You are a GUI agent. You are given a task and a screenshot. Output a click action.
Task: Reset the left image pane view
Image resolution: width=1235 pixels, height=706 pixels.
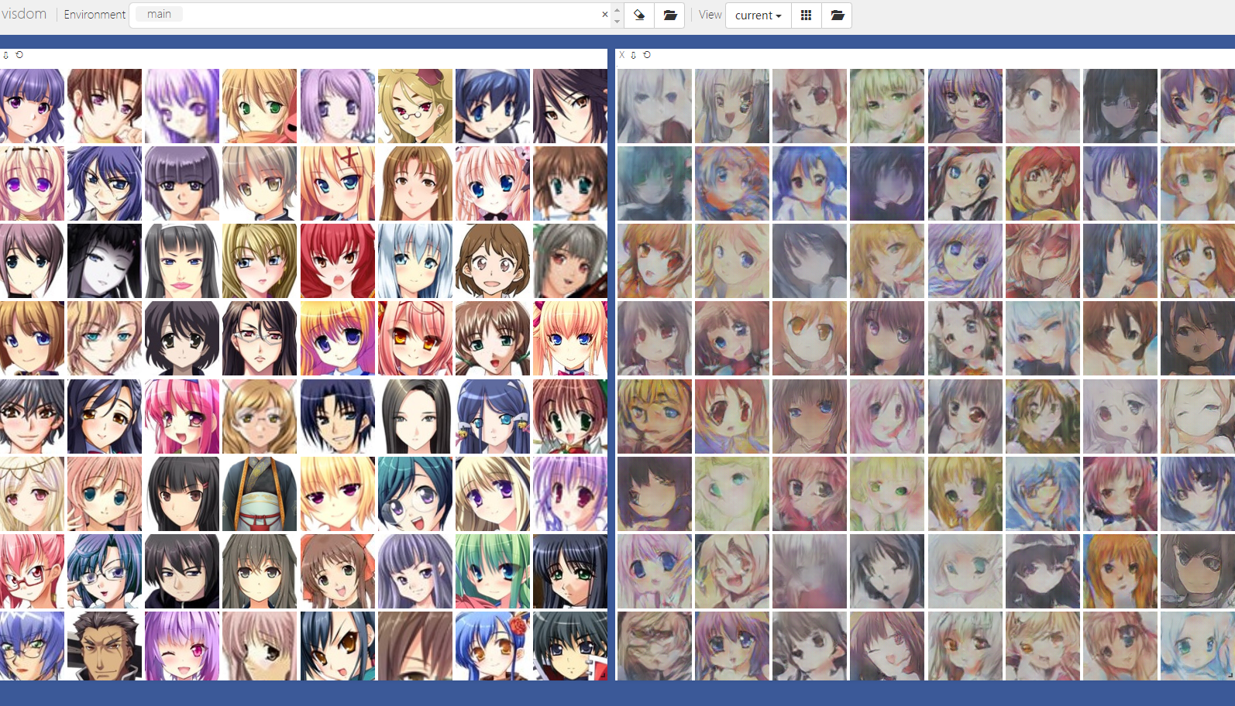coord(19,55)
